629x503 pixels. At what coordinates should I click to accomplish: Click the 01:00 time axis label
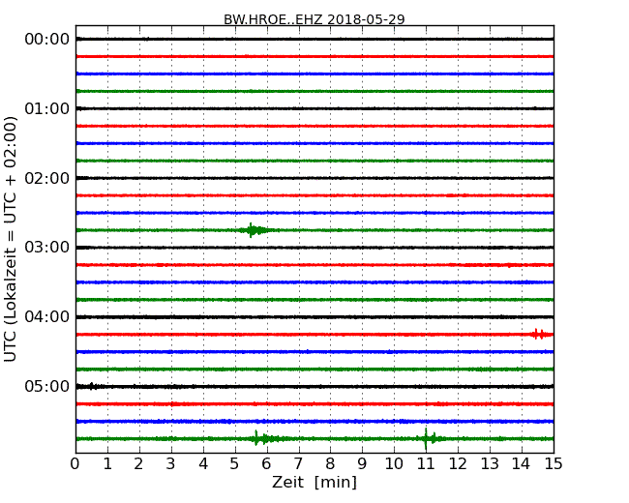[x=47, y=108]
